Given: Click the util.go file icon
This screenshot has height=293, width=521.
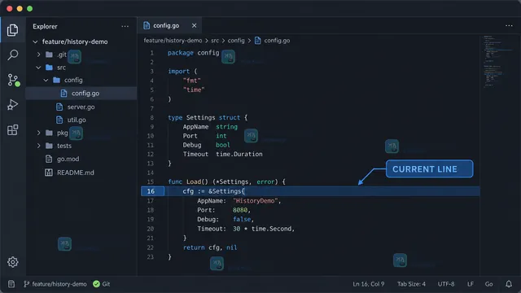Looking at the screenshot, I should (x=59, y=120).
